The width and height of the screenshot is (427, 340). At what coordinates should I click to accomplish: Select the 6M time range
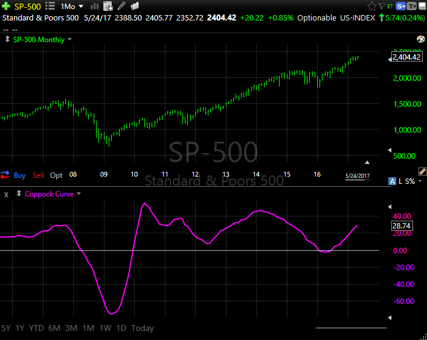(54, 328)
